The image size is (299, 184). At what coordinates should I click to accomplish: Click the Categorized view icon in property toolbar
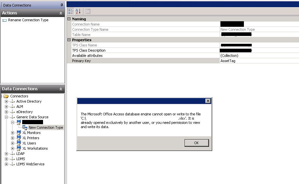71,11
